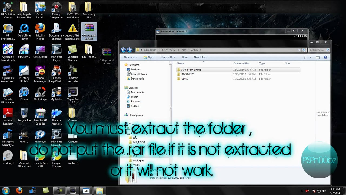Open Explorer help question mark icon
This screenshot has width=346, height=195.
325,57
